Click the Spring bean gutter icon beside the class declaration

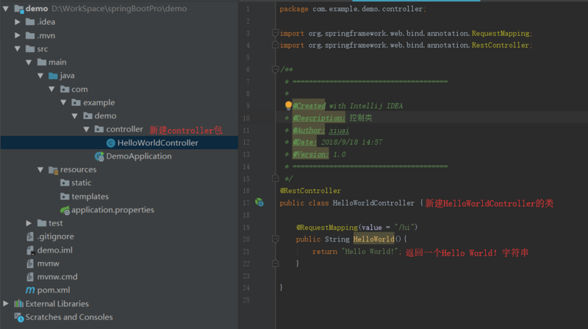[x=259, y=202]
